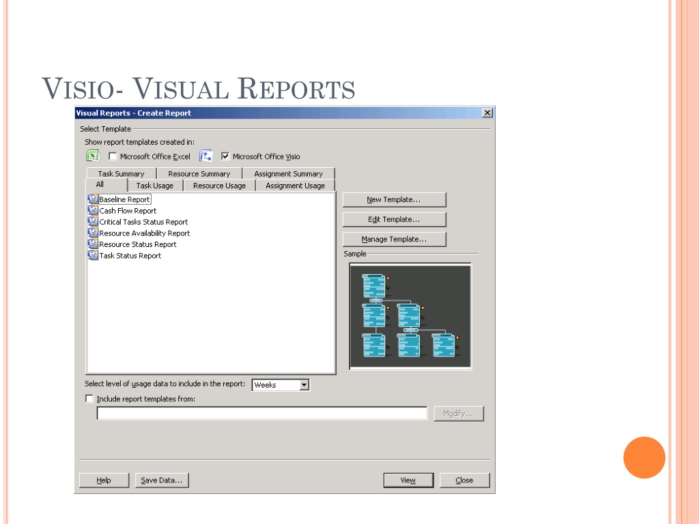The image size is (699, 524).
Task: Select the Resource Status Report entry
Action: click(x=138, y=244)
